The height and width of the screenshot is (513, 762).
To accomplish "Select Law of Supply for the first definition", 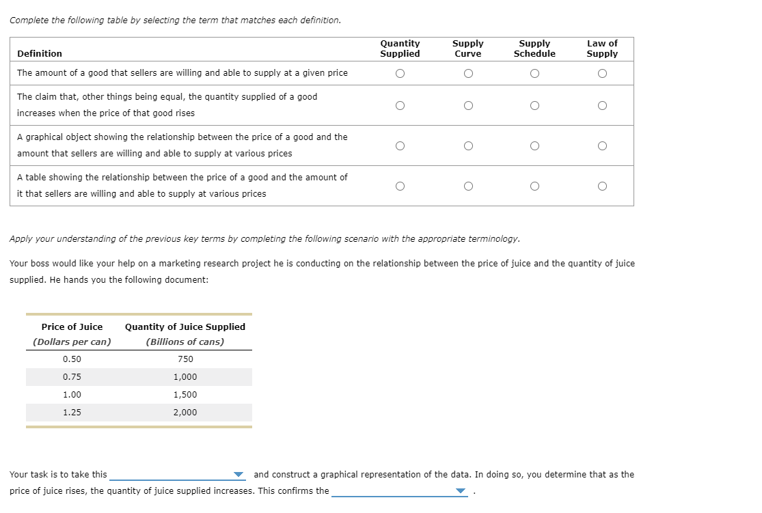I will click(x=602, y=73).
